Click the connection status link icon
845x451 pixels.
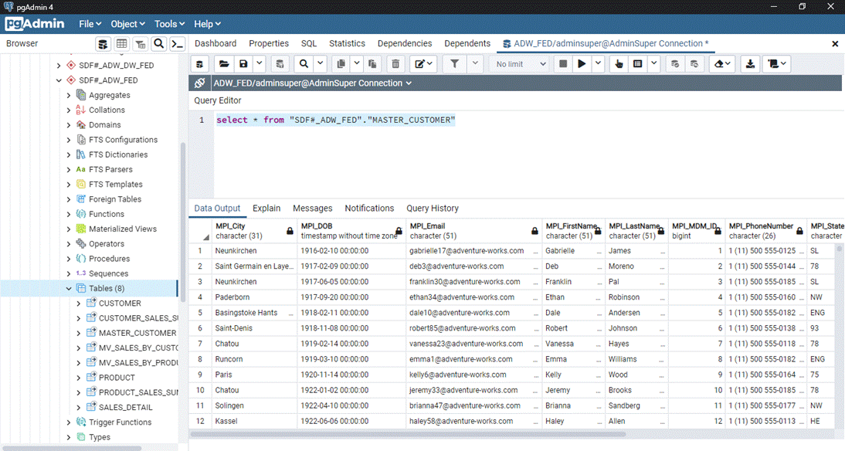coord(200,83)
